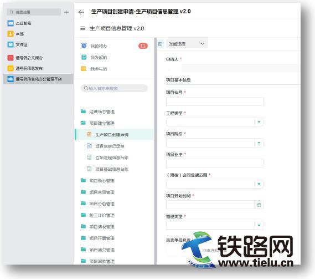Screen dimensions: 315x279
Task: Click the 验工计价管理 folder icon
Action: click(x=83, y=215)
